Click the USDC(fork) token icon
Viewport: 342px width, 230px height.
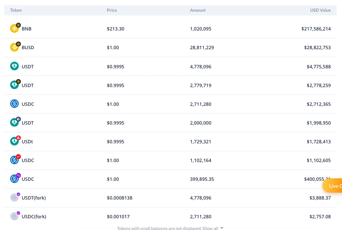pyautogui.click(x=14, y=216)
